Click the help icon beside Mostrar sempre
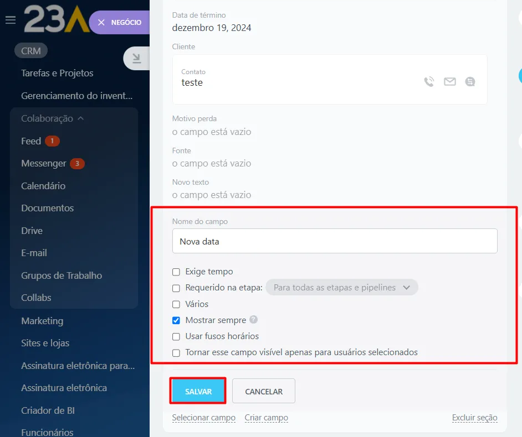The image size is (522, 437). (253, 320)
